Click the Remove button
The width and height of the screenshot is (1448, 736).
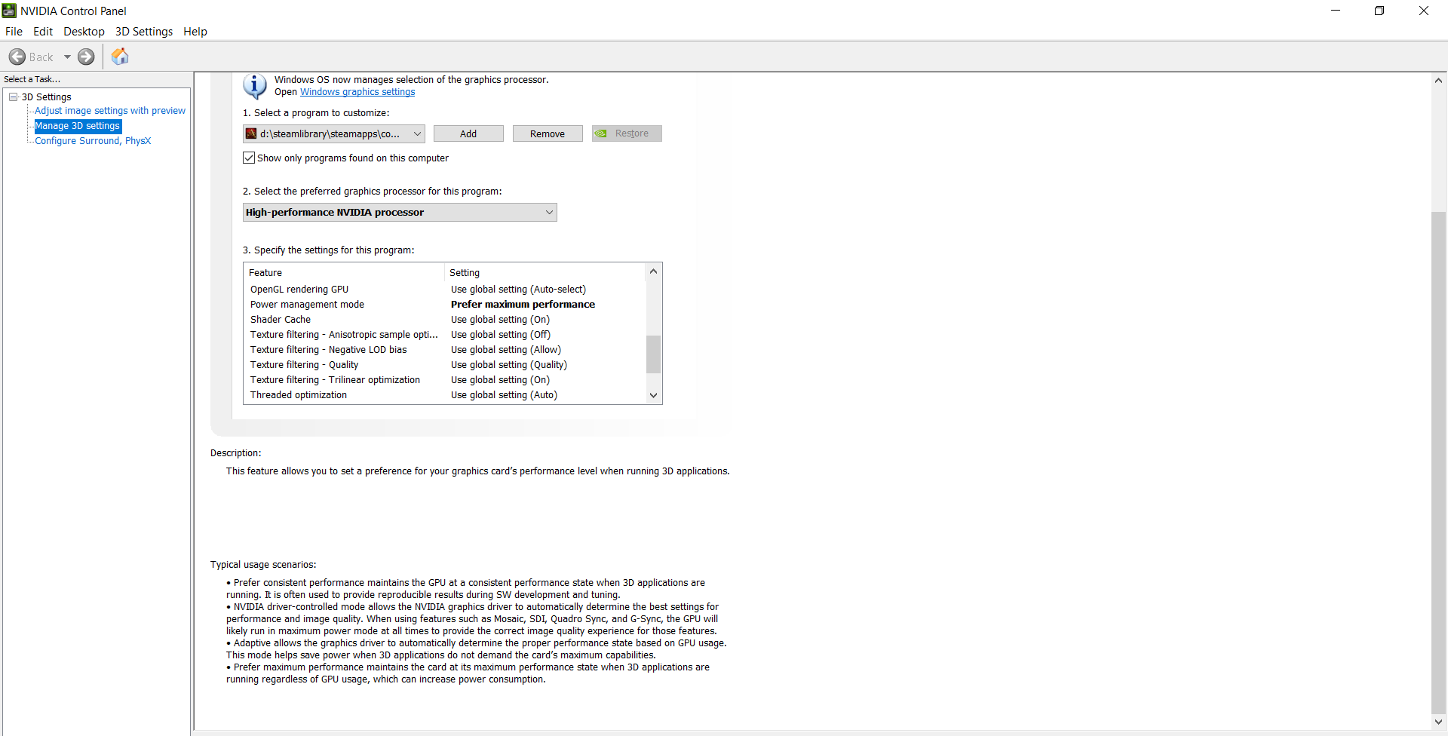548,133
